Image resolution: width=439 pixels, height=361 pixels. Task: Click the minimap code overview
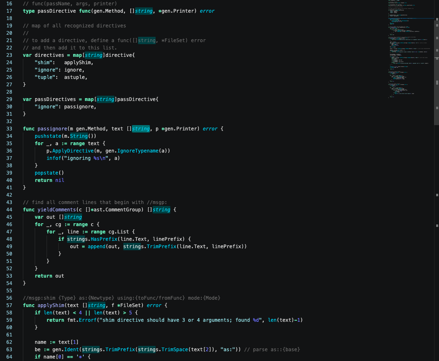pos(411,49)
